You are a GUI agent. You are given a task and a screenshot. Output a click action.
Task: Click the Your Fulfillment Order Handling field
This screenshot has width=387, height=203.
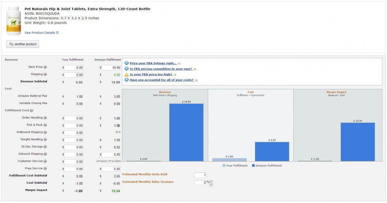click(x=74, y=118)
